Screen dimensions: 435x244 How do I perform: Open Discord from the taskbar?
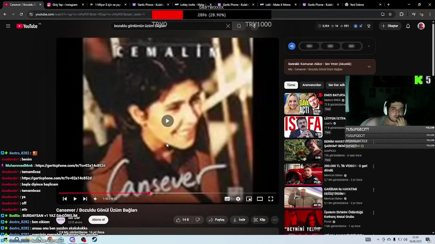72,240
